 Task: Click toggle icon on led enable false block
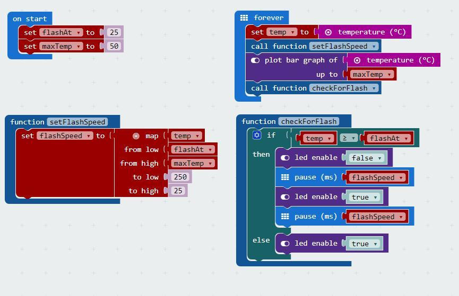285,158
